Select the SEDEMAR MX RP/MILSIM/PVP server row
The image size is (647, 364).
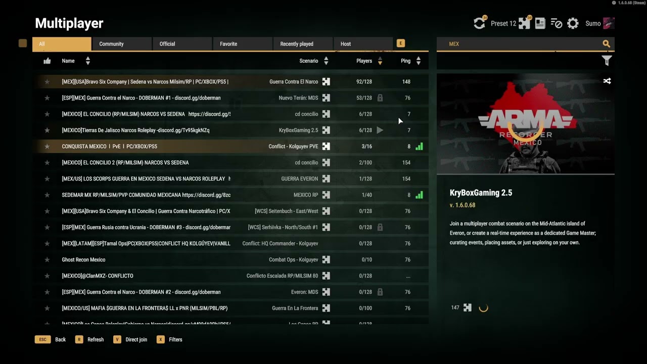point(230,195)
